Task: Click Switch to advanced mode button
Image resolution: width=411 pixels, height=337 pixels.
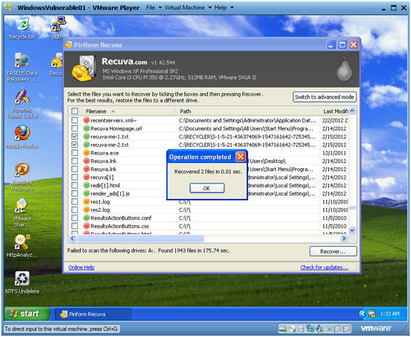Action: (x=325, y=97)
